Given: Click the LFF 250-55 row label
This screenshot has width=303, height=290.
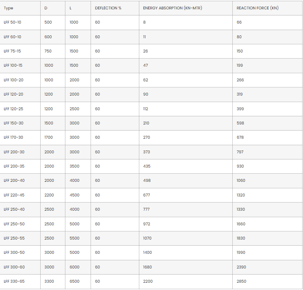Looking at the screenshot, I should [14, 238].
